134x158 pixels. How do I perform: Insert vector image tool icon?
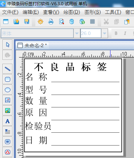click(x=8, y=100)
